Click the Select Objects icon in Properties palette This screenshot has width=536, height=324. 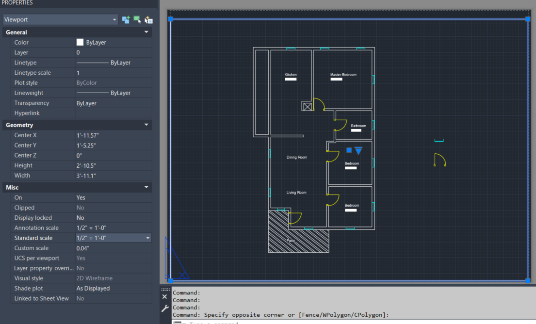click(x=137, y=19)
